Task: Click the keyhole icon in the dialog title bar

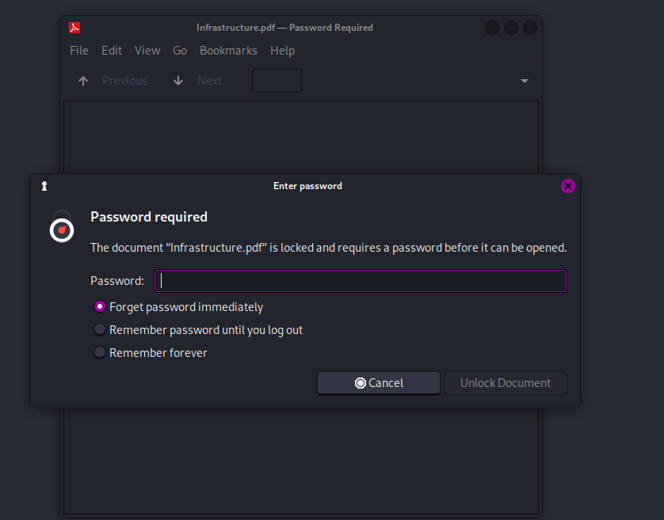Action: point(44,186)
